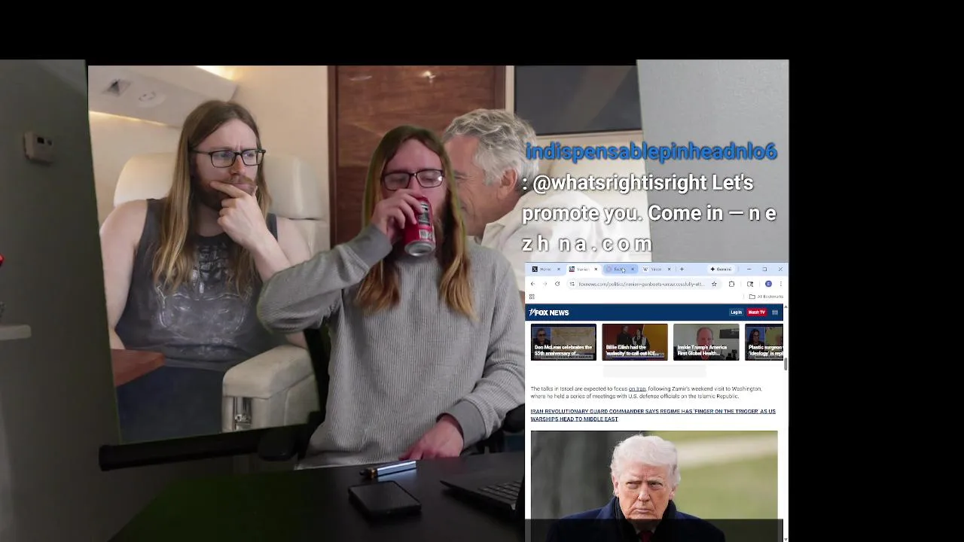Click the Gemini button in Chrome
Viewport: 964px width, 542px height.
tap(721, 269)
